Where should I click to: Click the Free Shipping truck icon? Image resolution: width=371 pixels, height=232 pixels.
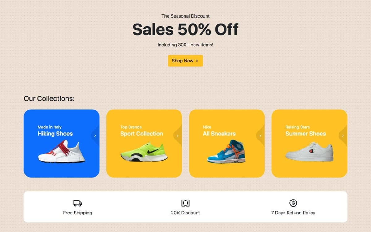click(78, 203)
